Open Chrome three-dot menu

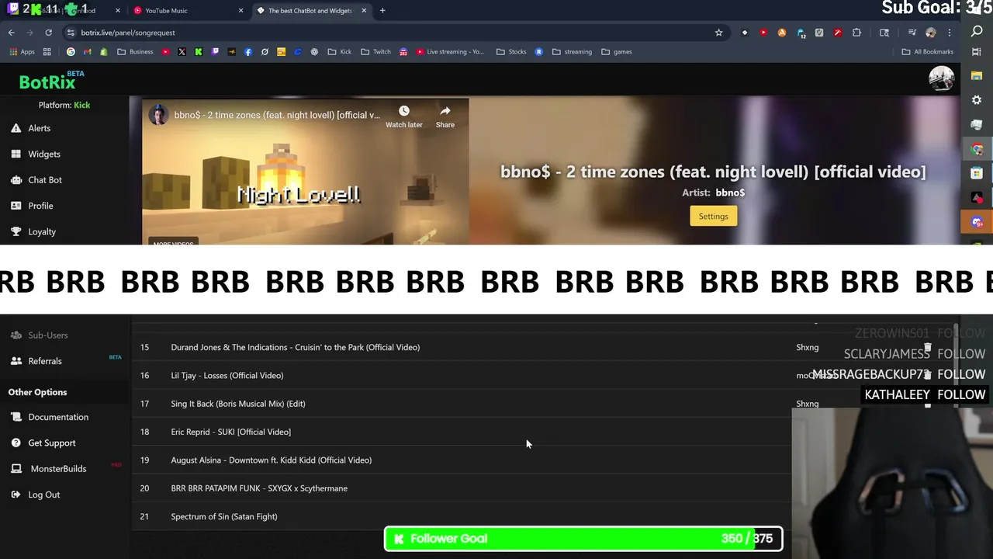tap(950, 33)
